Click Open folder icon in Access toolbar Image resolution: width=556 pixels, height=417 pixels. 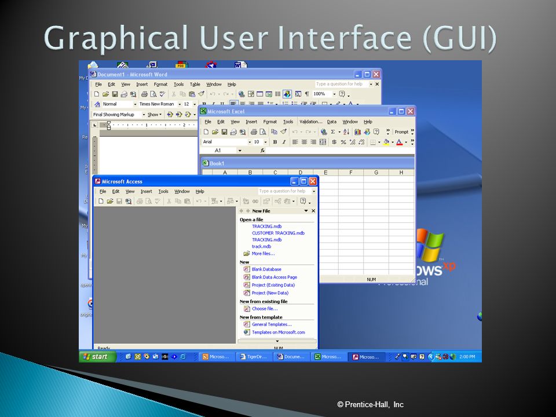point(110,201)
